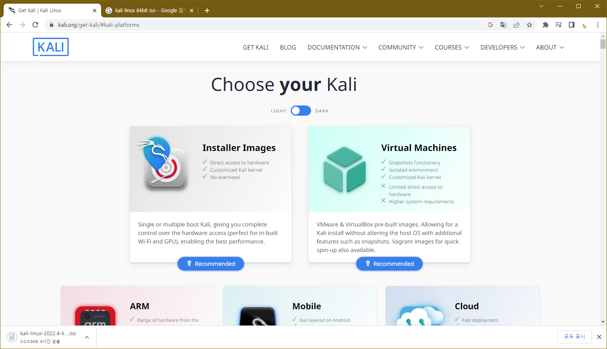Open the Virtual Machines heading

pos(419,148)
